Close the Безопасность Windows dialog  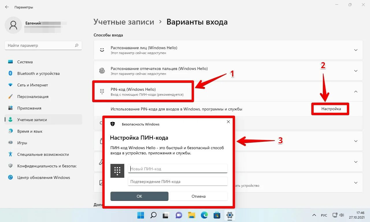pyautogui.click(x=228, y=122)
